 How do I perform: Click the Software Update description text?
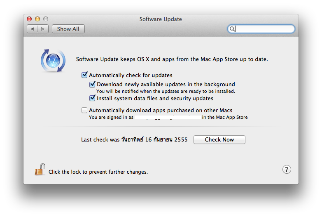(x=172, y=59)
